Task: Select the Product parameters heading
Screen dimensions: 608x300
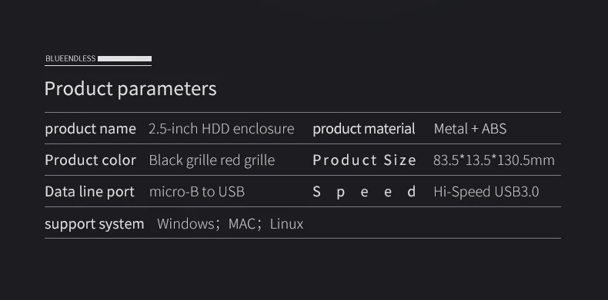Action: pyautogui.click(x=130, y=89)
